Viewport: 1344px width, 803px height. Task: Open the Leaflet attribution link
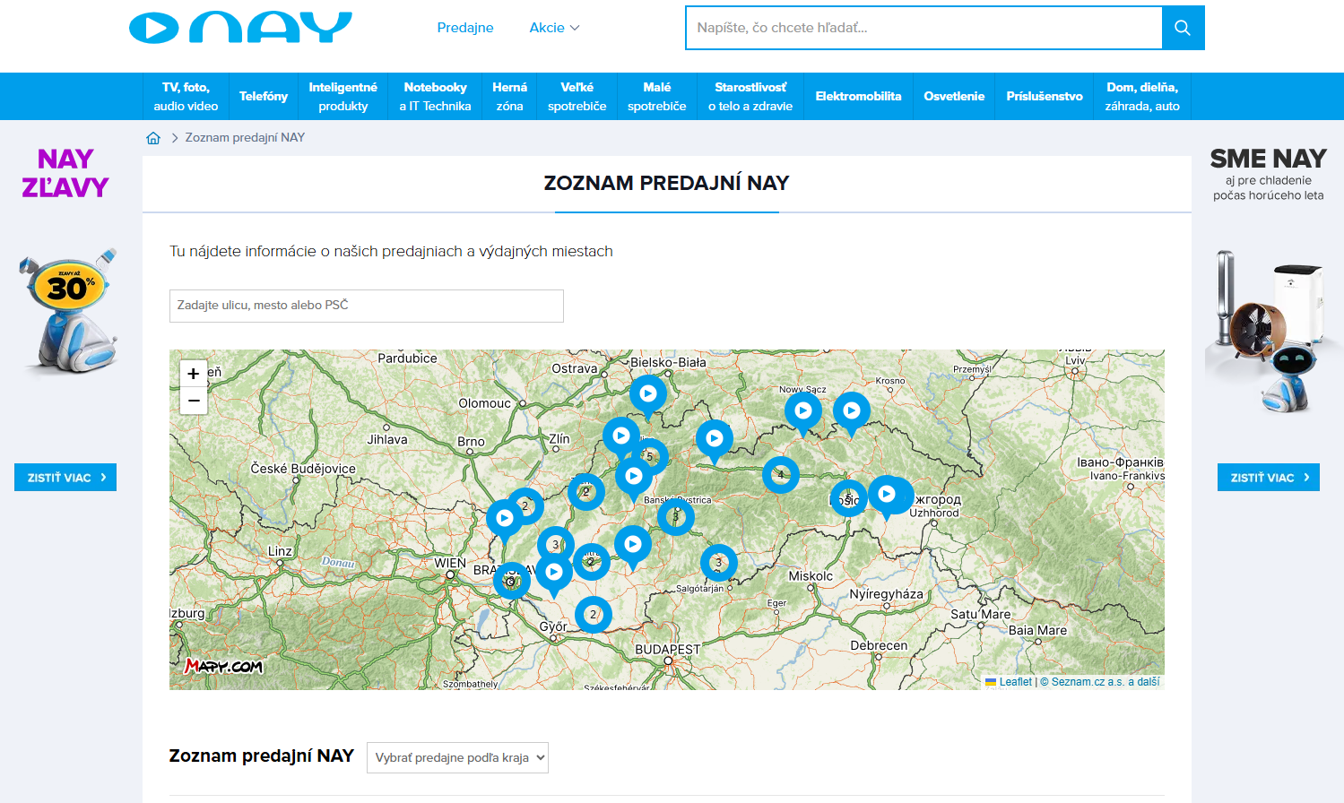[1016, 682]
